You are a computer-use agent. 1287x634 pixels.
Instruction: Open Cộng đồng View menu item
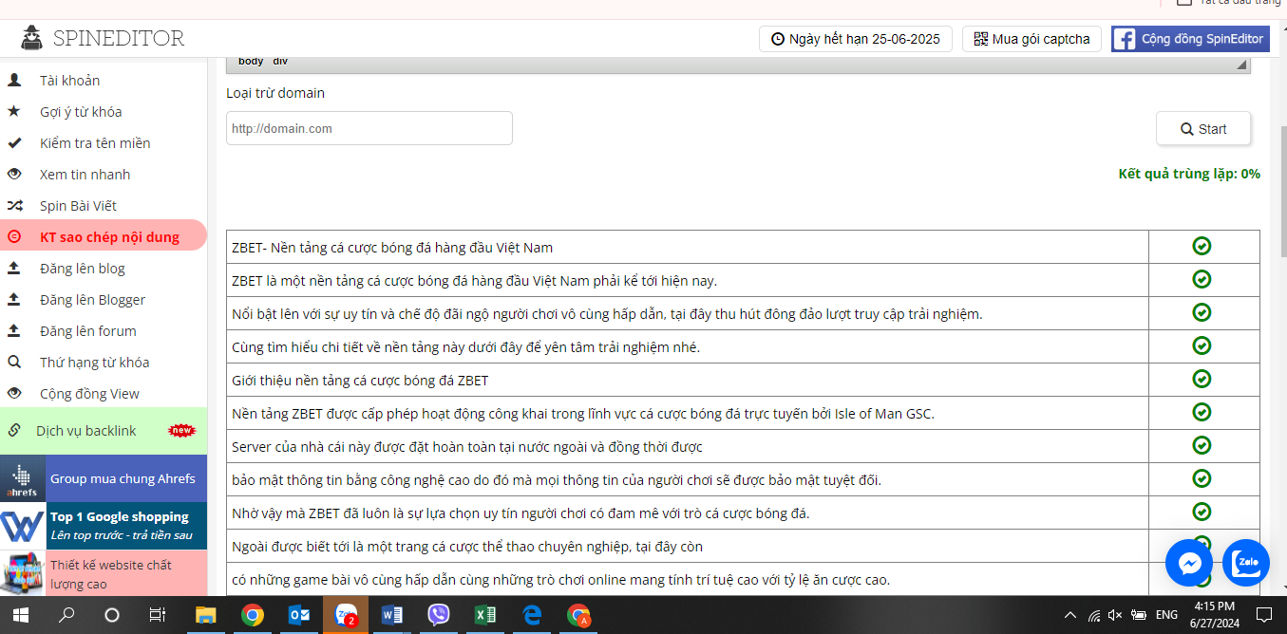coord(89,394)
